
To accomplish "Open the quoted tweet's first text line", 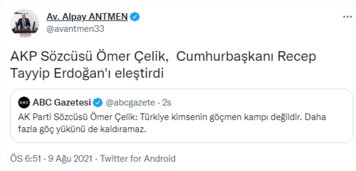I will click(x=172, y=117).
